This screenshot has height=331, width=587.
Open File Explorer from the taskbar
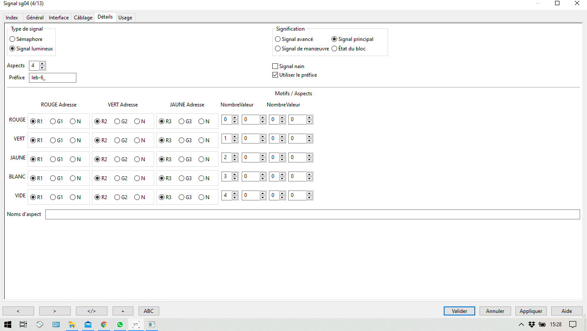[x=72, y=325]
